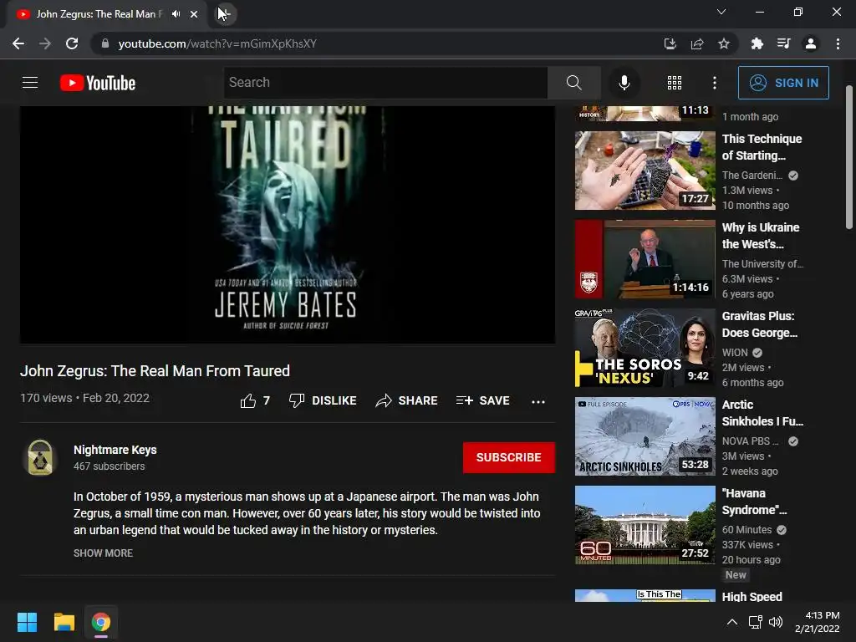856x642 pixels.
Task: Install app icon in address bar
Action: click(670, 43)
